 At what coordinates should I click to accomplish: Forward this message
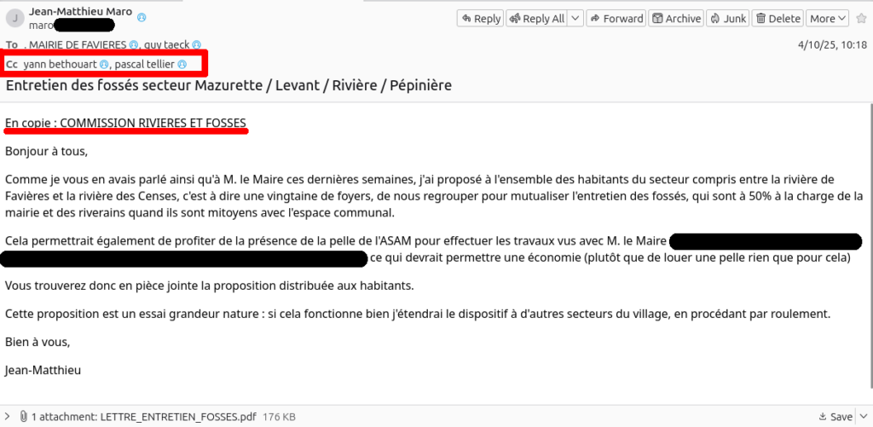[x=617, y=19]
